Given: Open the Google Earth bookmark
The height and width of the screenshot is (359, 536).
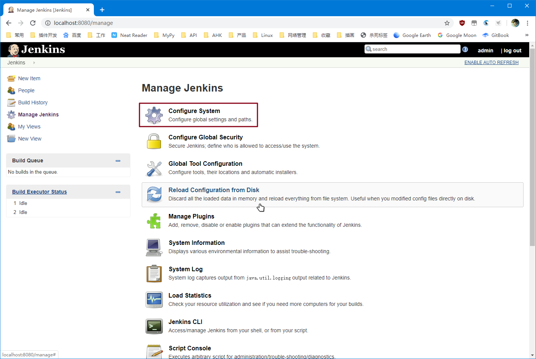Looking at the screenshot, I should (412, 35).
